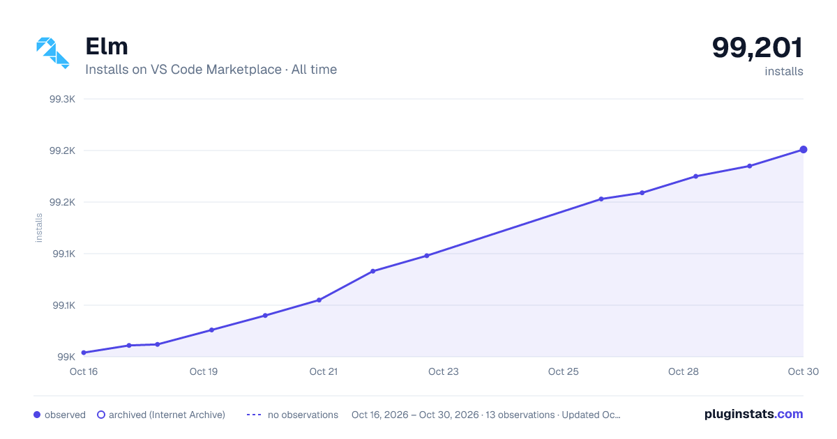Click the Elm title heading
The height and width of the screenshot is (439, 837).
point(107,46)
